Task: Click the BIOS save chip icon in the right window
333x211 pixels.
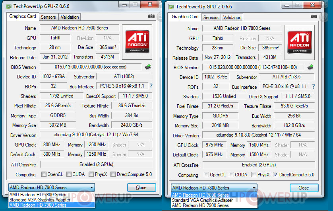Action: tap(310, 67)
